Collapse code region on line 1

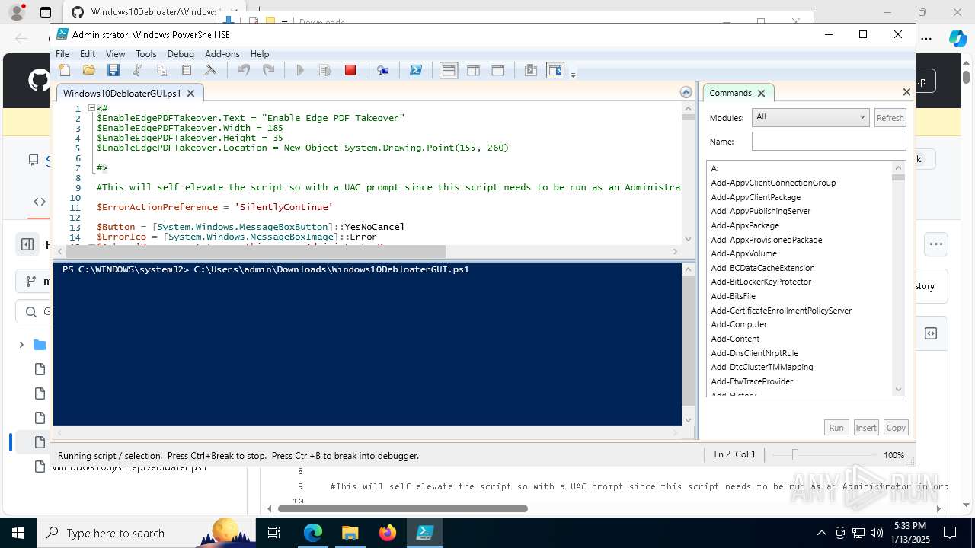[91, 108]
